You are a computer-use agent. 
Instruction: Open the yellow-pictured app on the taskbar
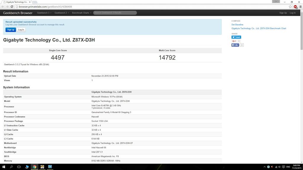coord(42,167)
